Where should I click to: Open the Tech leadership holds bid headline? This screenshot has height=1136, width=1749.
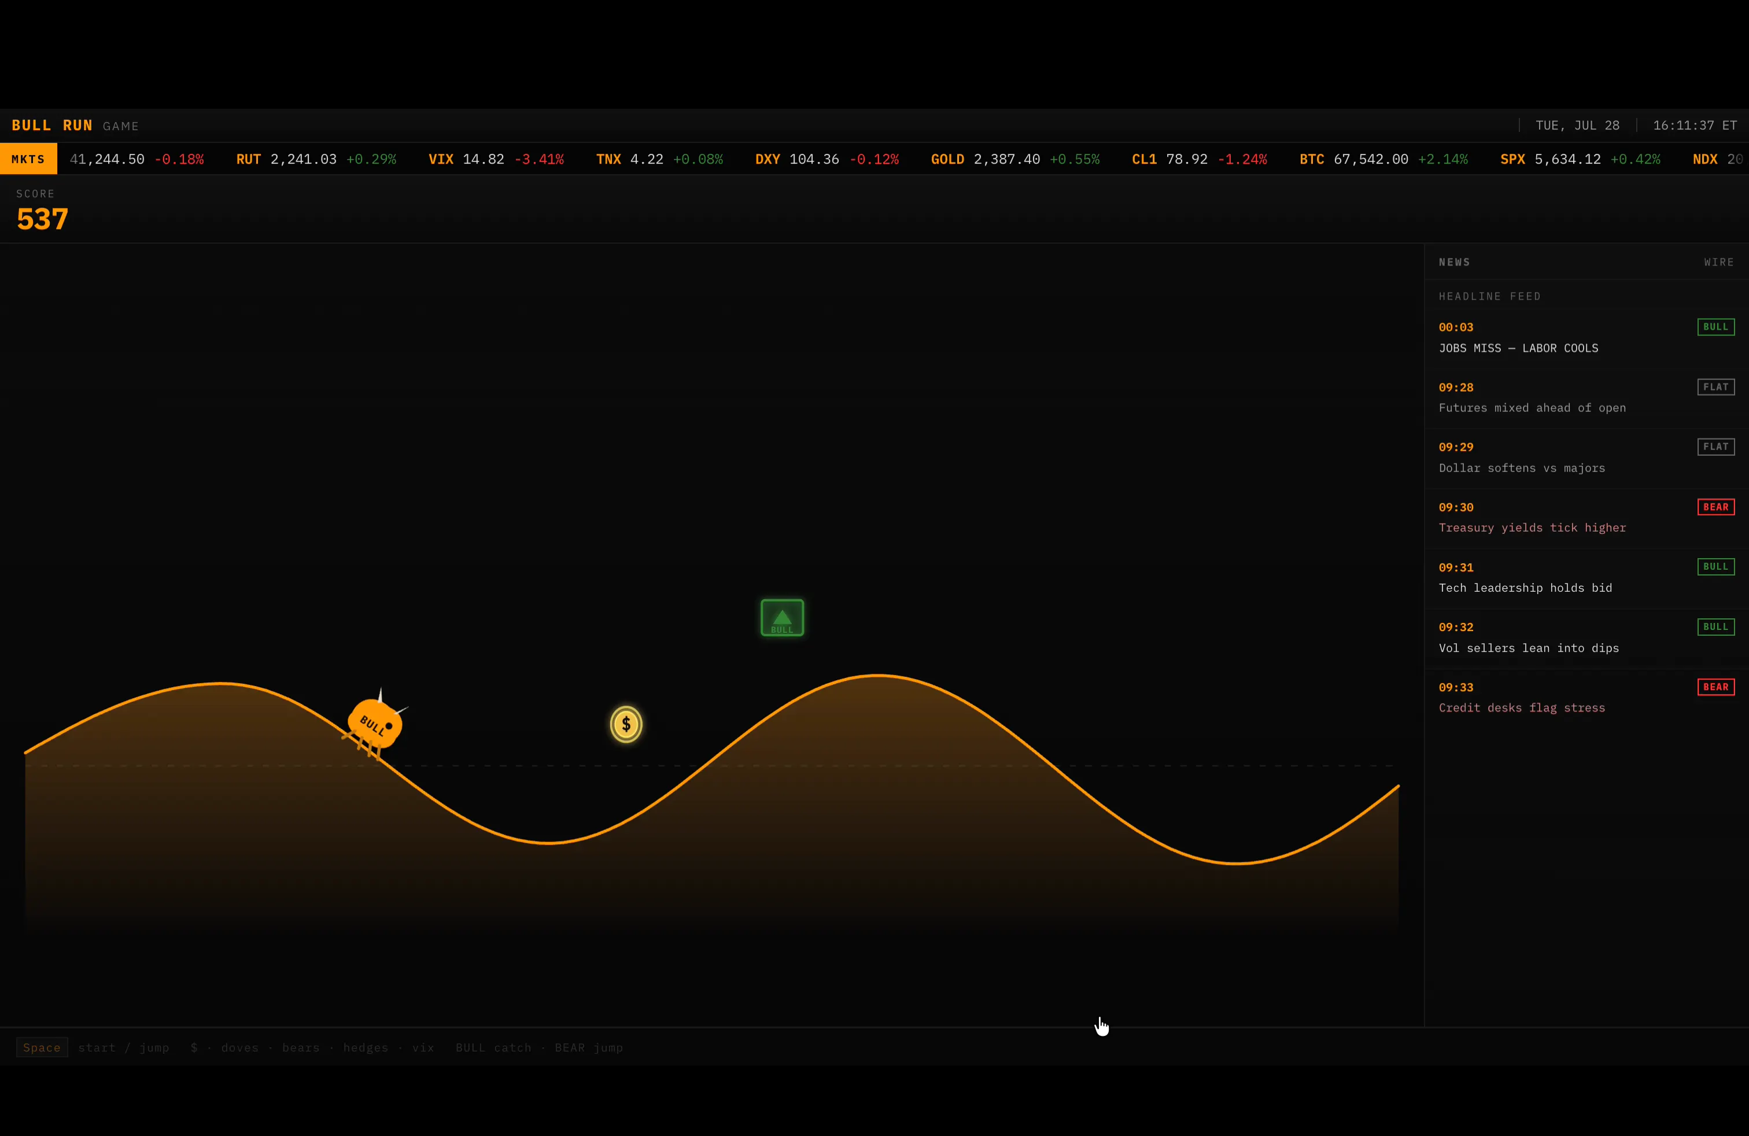(x=1526, y=588)
